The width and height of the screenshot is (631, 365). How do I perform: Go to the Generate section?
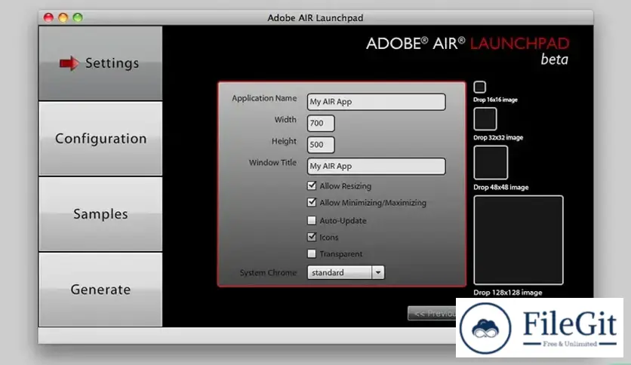(100, 290)
